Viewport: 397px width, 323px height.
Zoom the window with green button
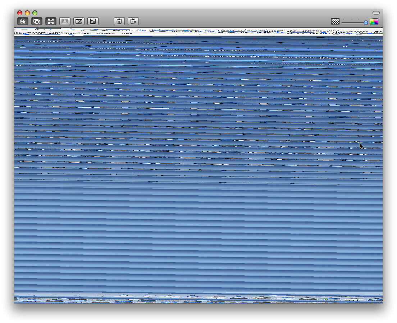35,13
